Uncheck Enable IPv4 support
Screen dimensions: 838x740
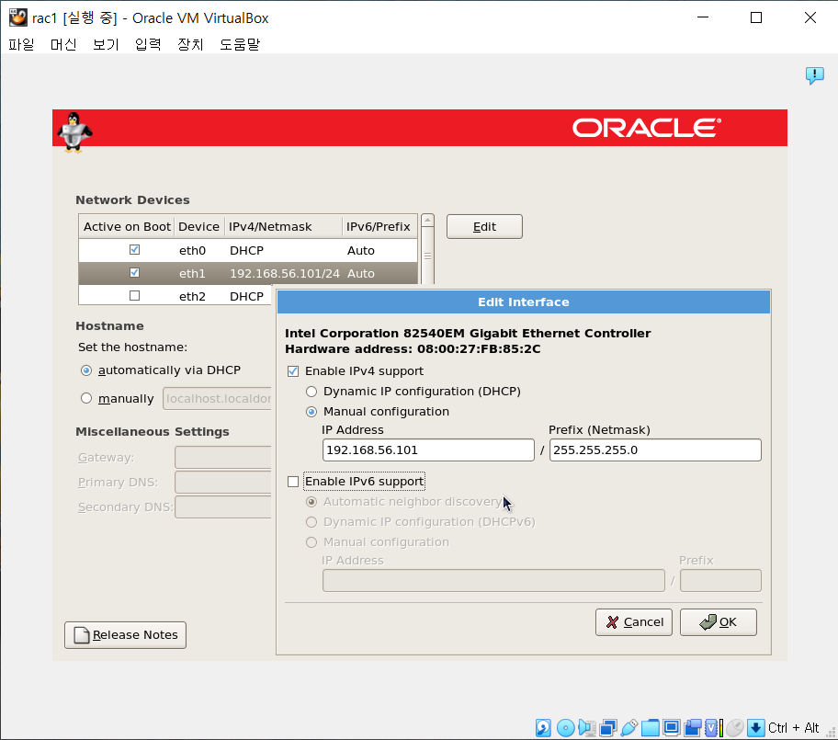[293, 371]
